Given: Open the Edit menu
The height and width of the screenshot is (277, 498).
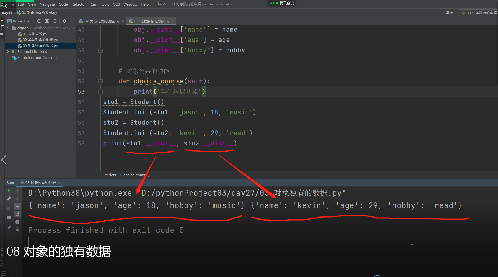Looking at the screenshot, I should coord(21,4).
